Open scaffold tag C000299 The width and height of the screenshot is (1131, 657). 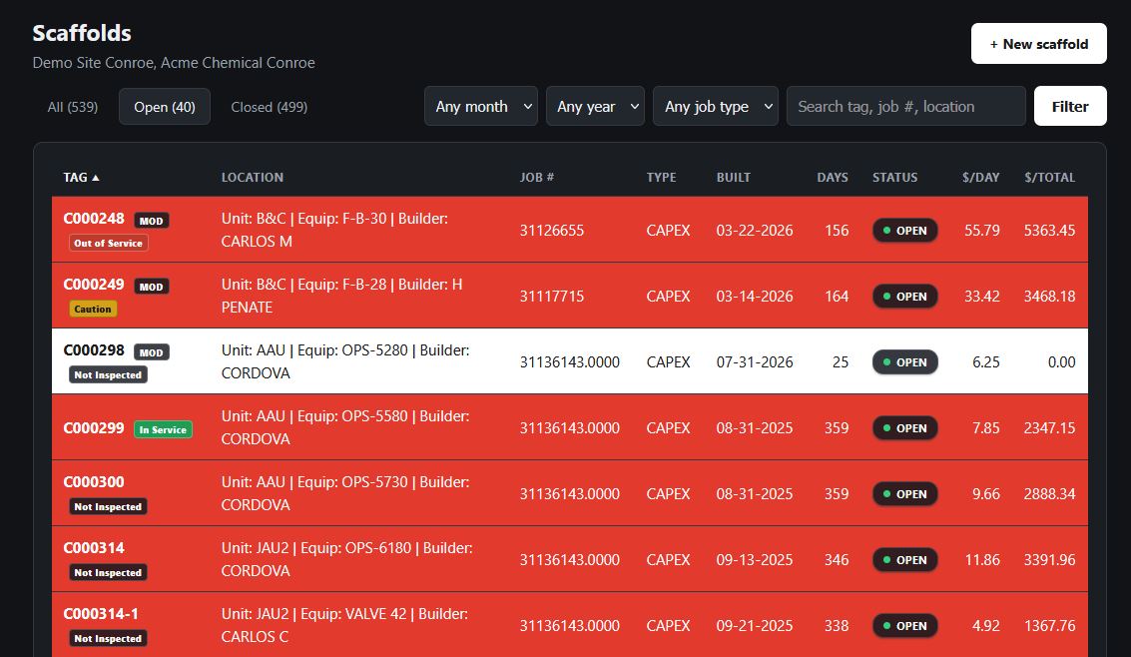94,428
